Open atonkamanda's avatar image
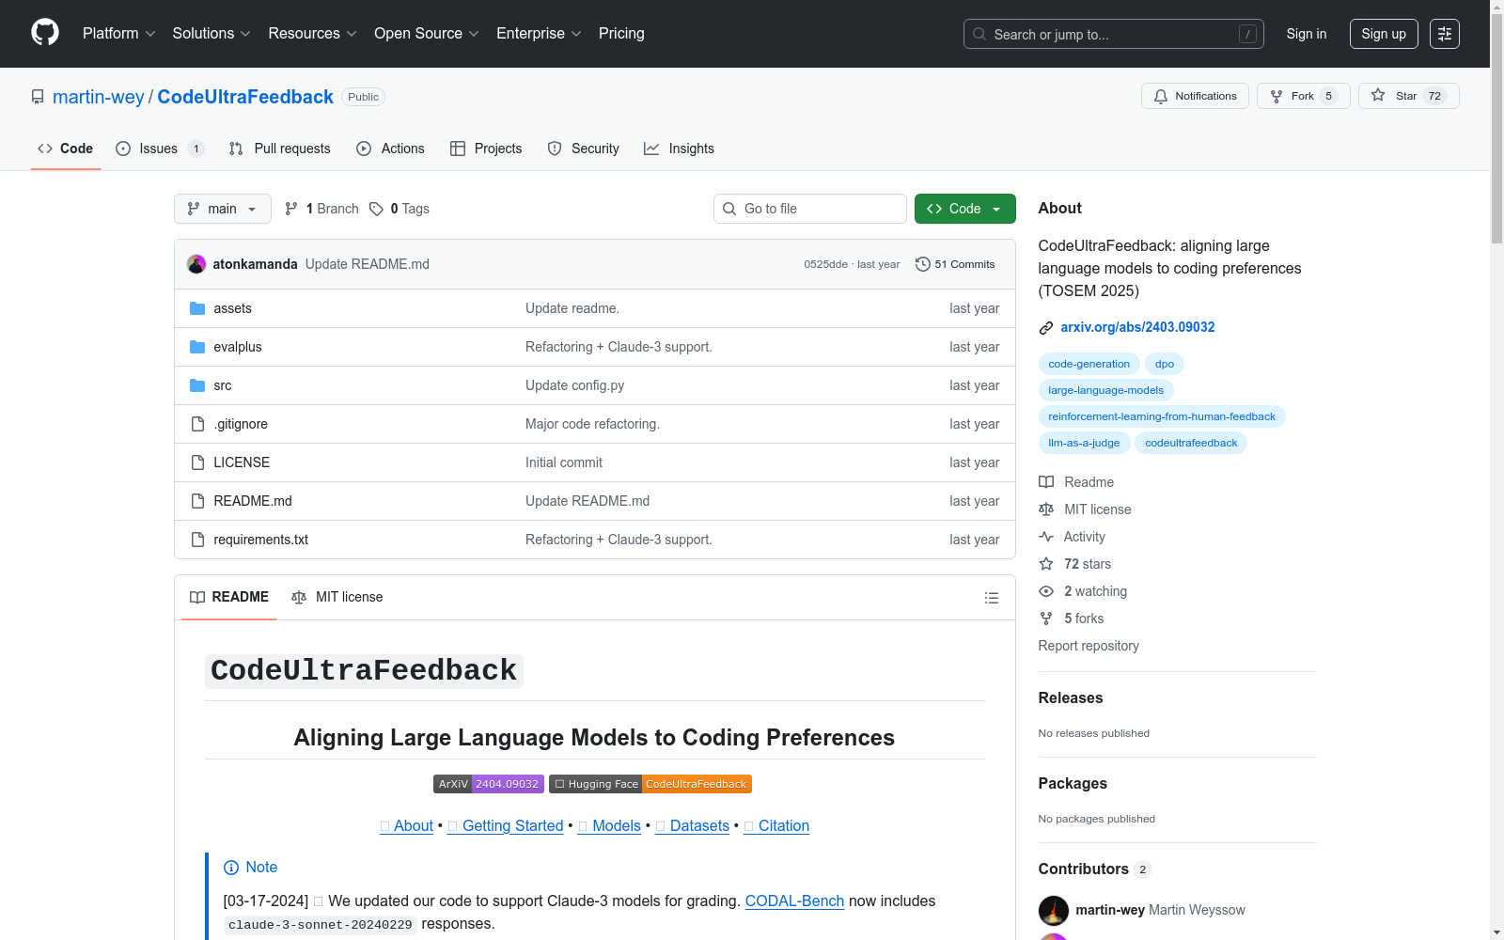 tap(196, 264)
